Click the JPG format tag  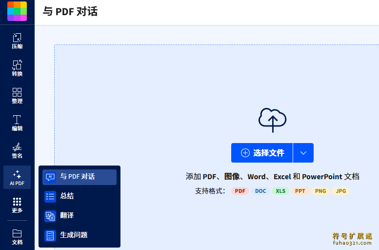coord(341,191)
